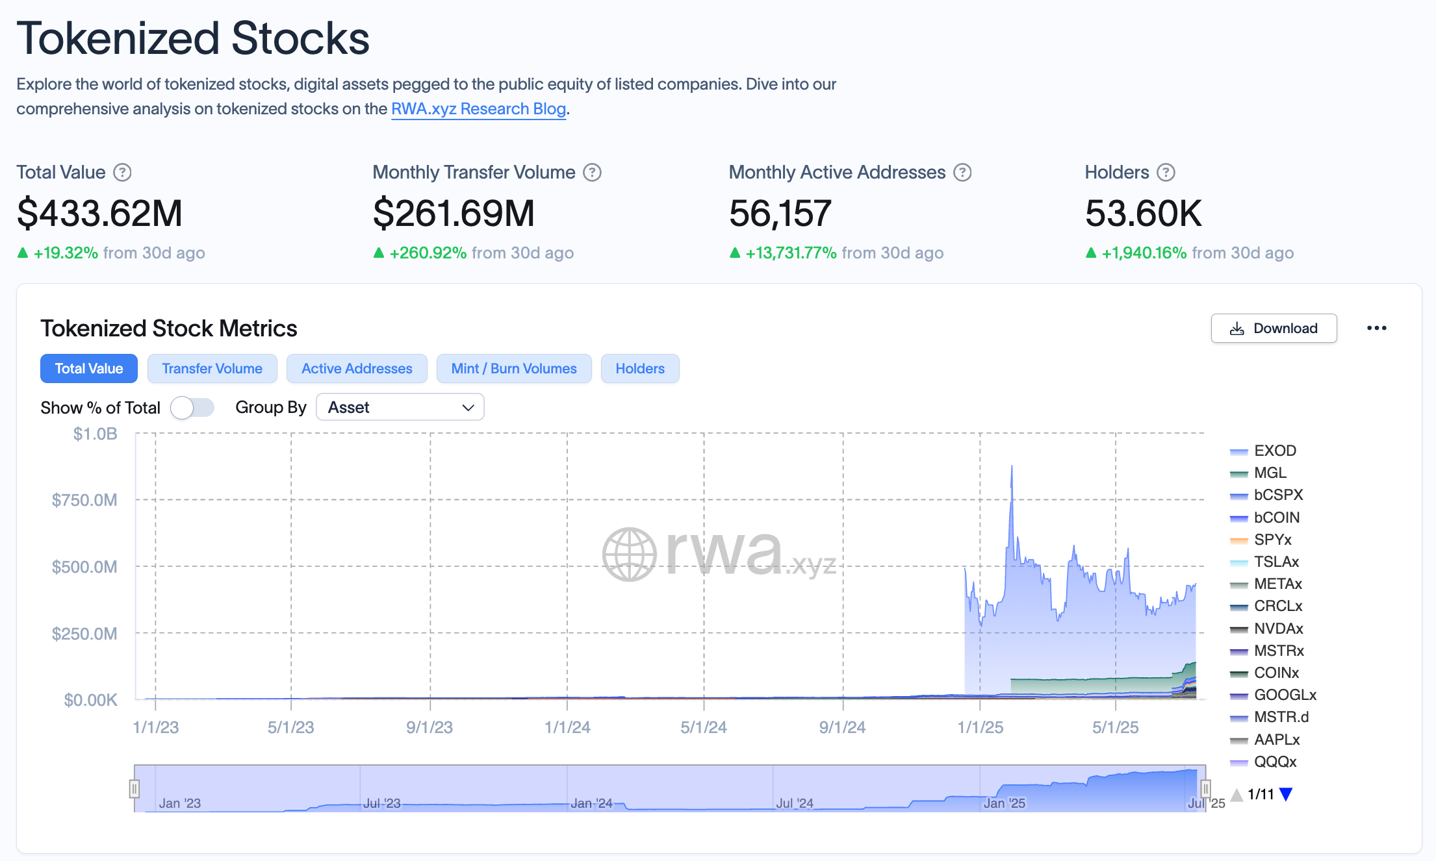Open the RWA.xyz Research Blog link
The height and width of the screenshot is (861, 1436).
[479, 108]
